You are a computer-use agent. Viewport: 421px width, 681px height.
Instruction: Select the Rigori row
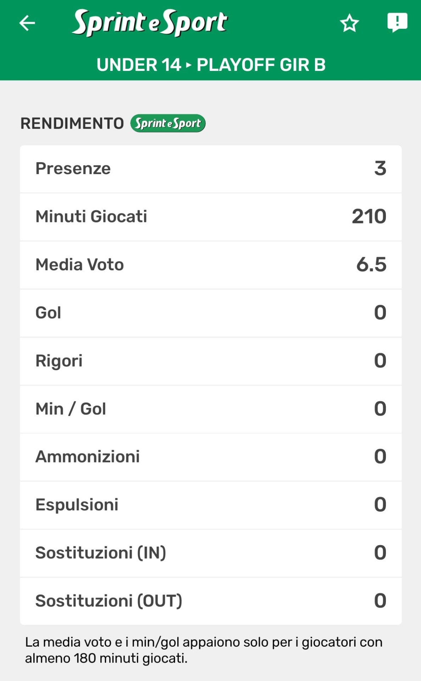tap(211, 361)
